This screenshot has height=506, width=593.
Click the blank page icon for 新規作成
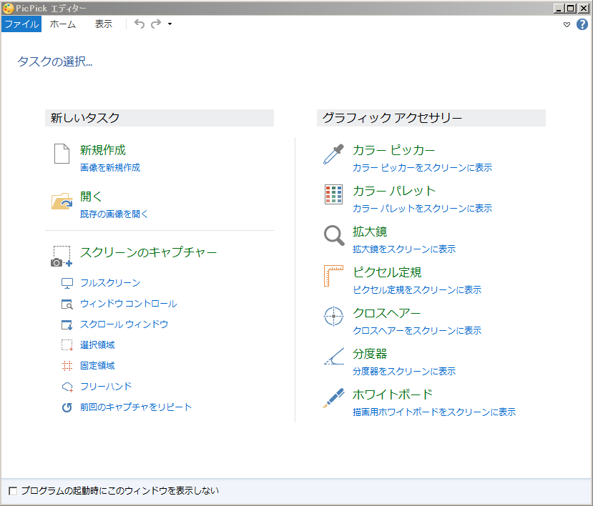[62, 154]
